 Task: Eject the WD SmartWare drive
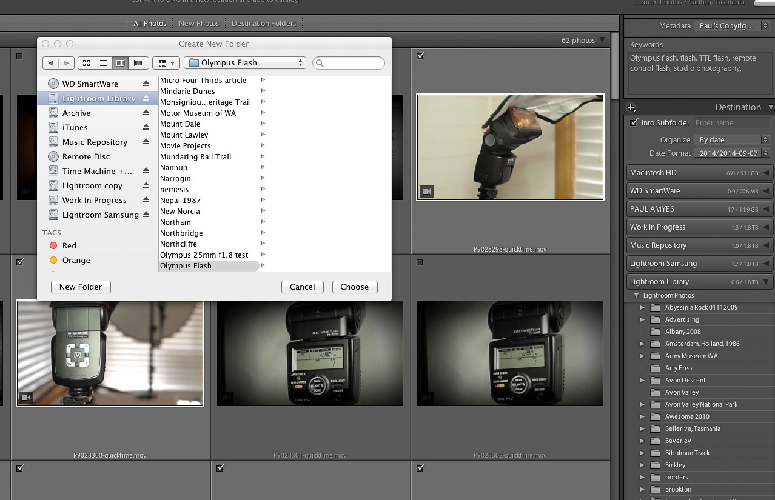coord(146,84)
